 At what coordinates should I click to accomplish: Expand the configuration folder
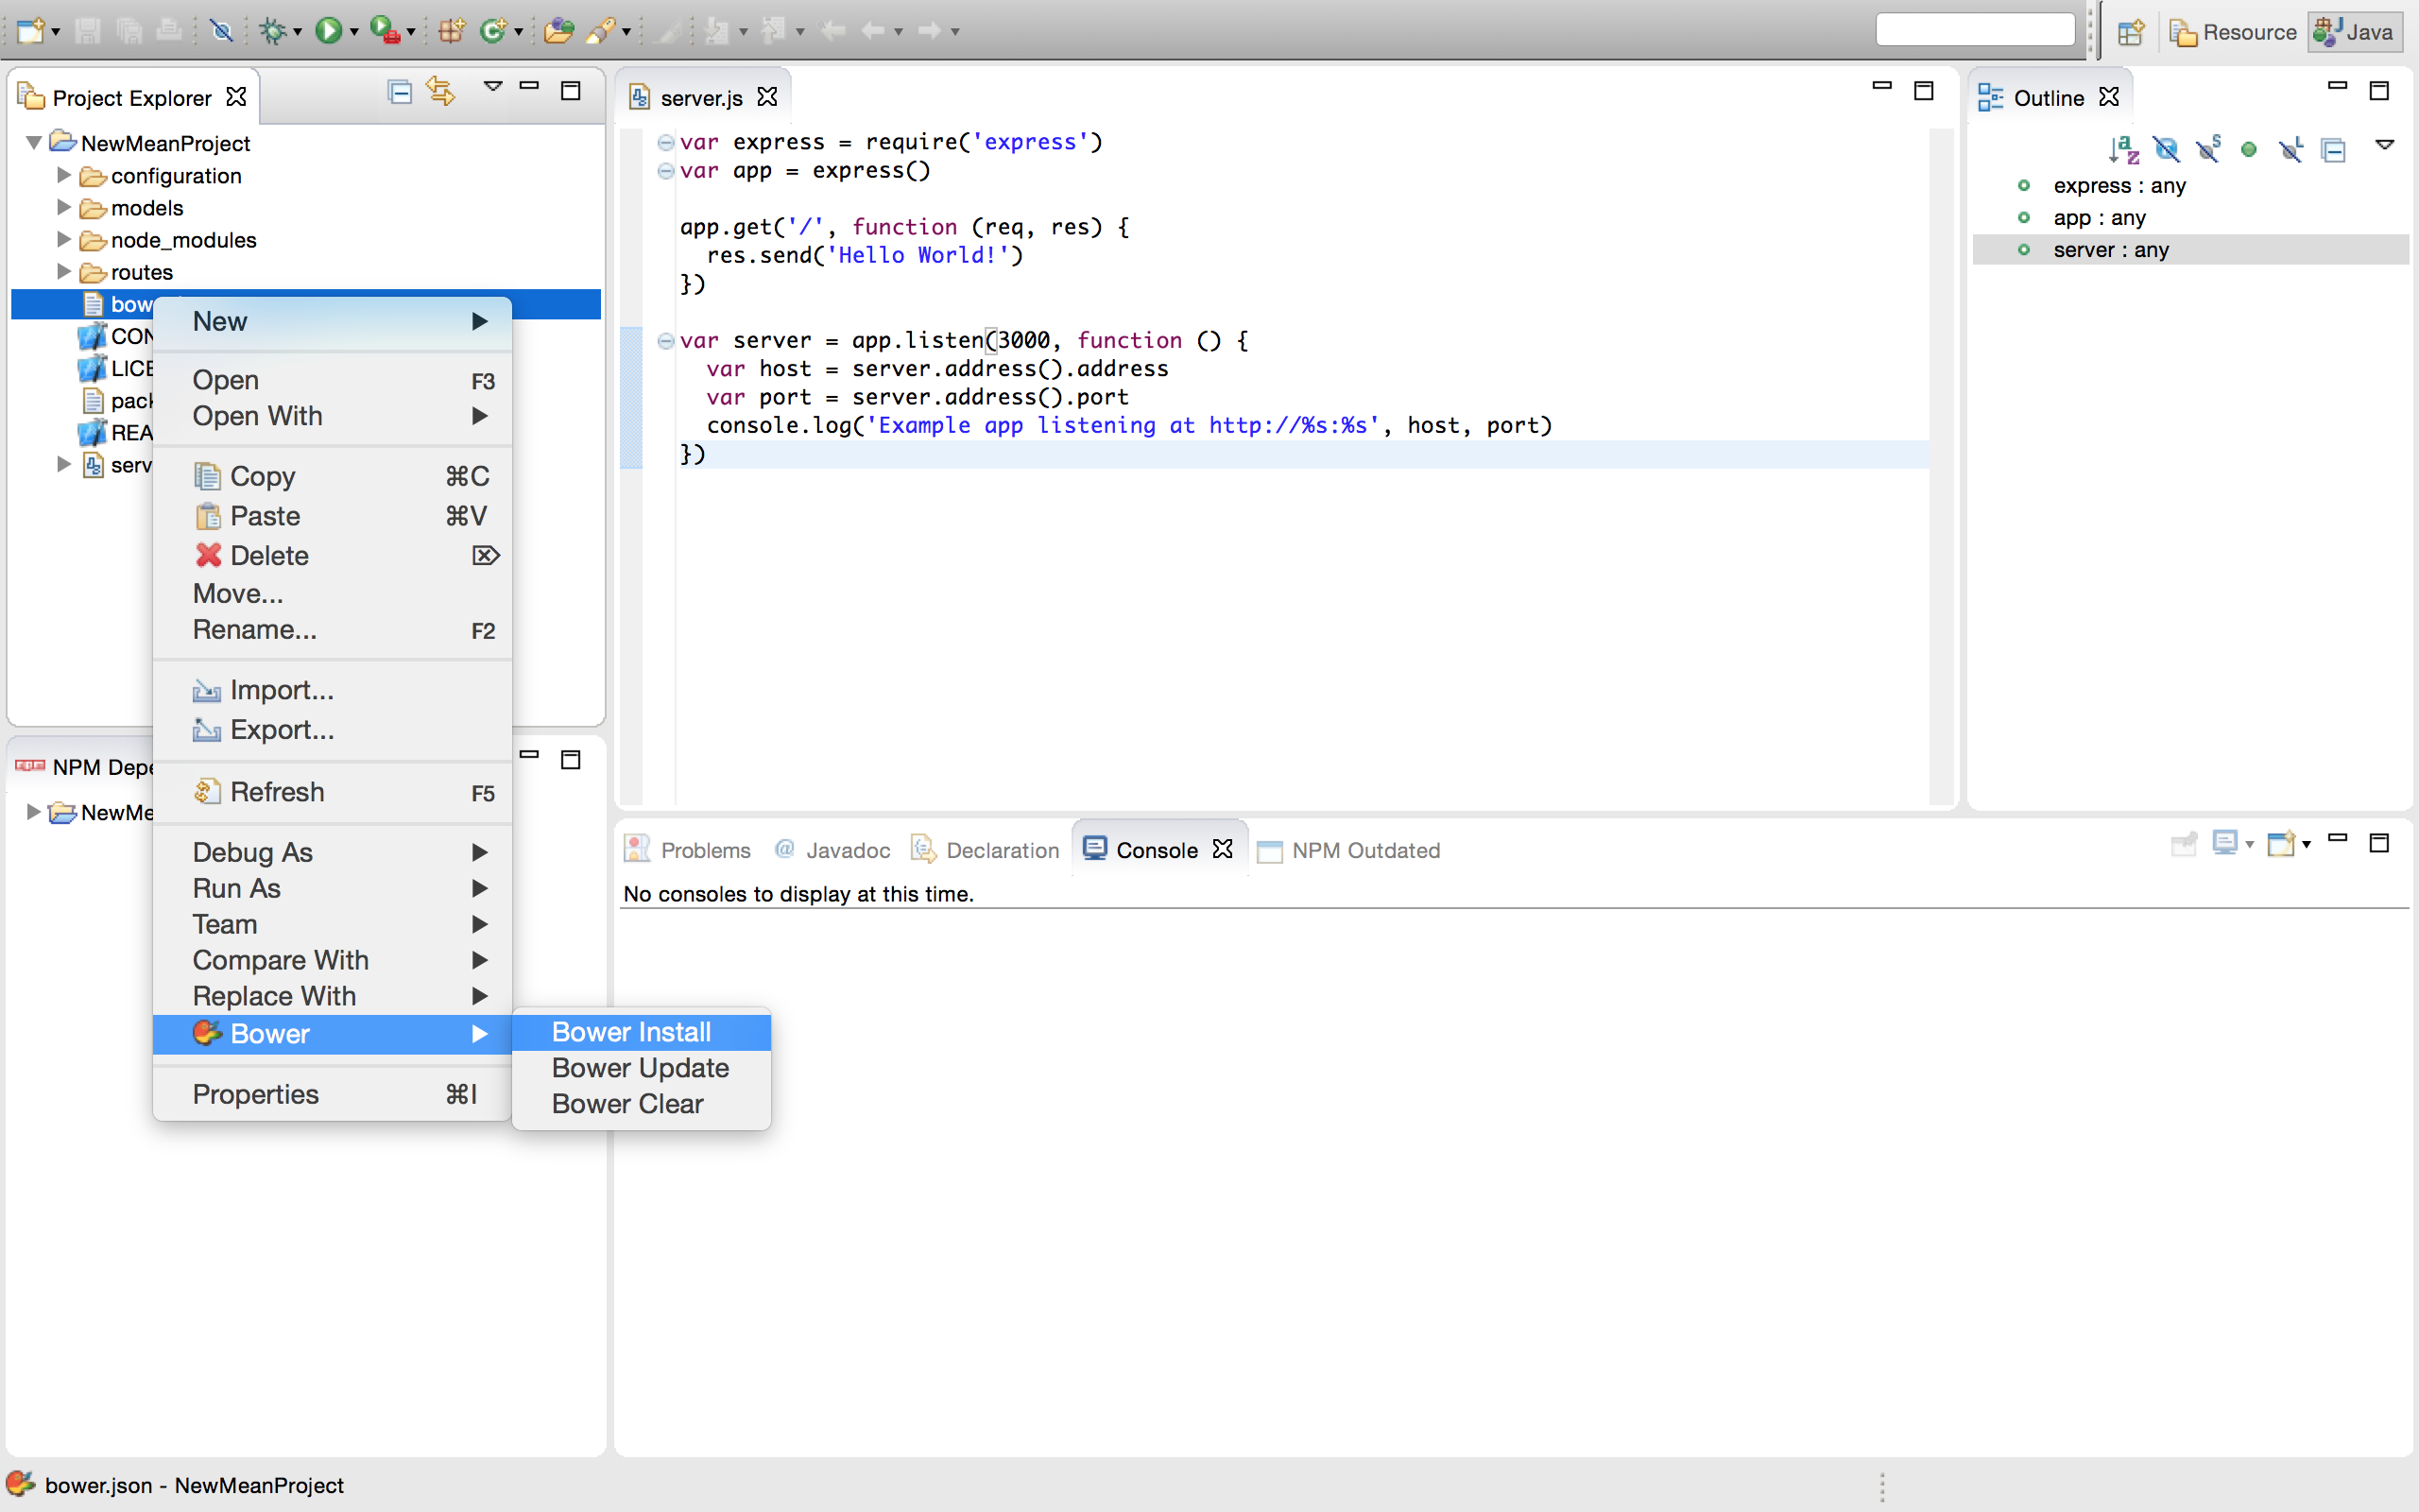tap(63, 176)
